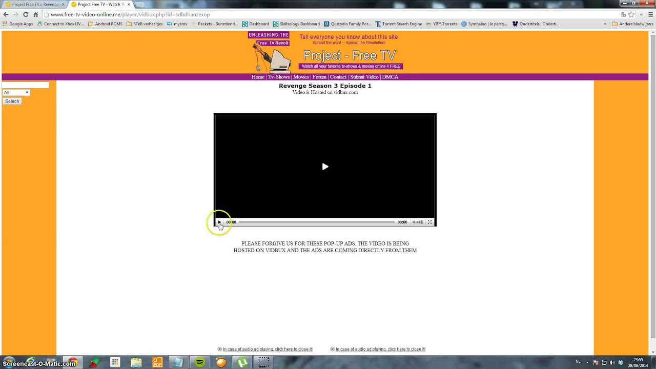656x369 pixels.
Task: Click the NL language indicator
Action: [x=578, y=362]
